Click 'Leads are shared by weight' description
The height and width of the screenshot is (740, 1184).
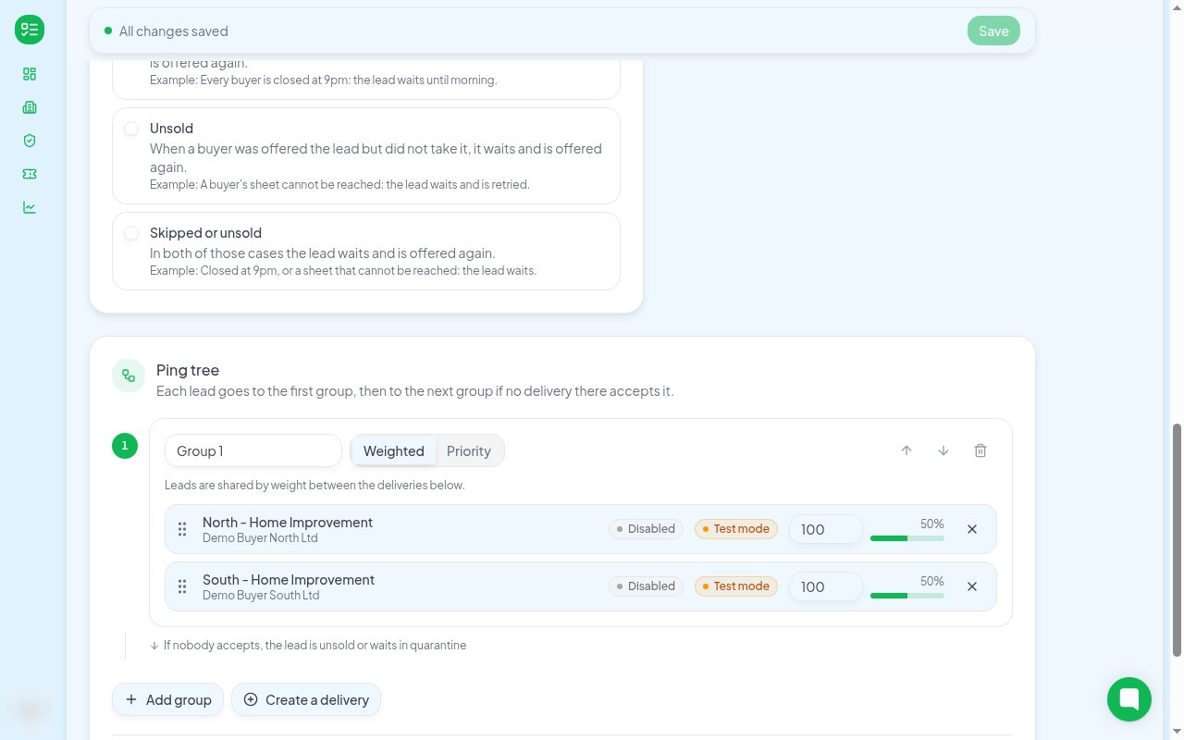point(314,485)
